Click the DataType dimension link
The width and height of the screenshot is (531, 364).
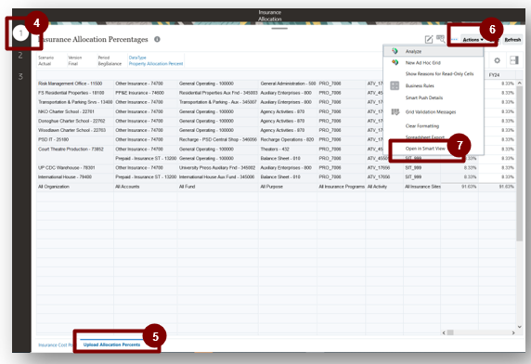(137, 58)
